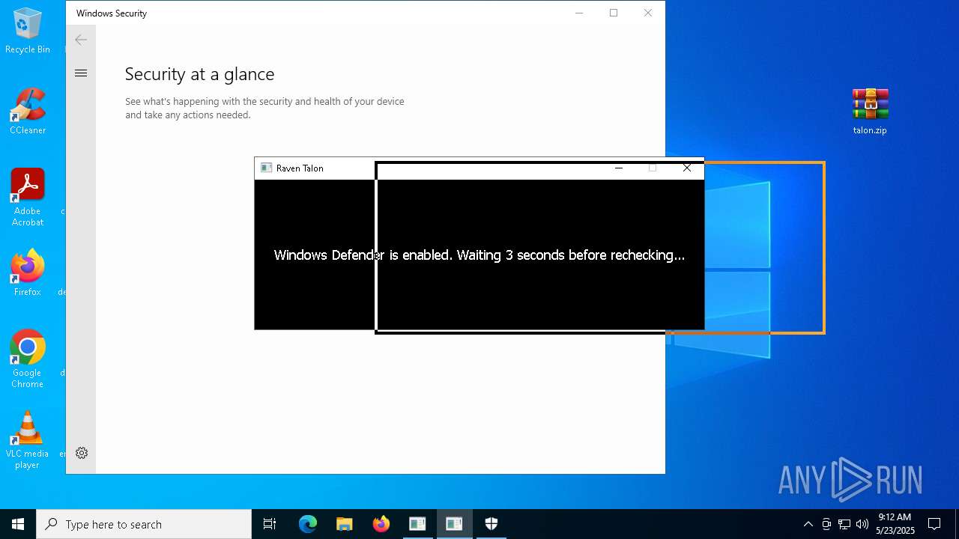The height and width of the screenshot is (539, 959).
Task: Open the clock showing 9:12 AM
Action: click(895, 524)
